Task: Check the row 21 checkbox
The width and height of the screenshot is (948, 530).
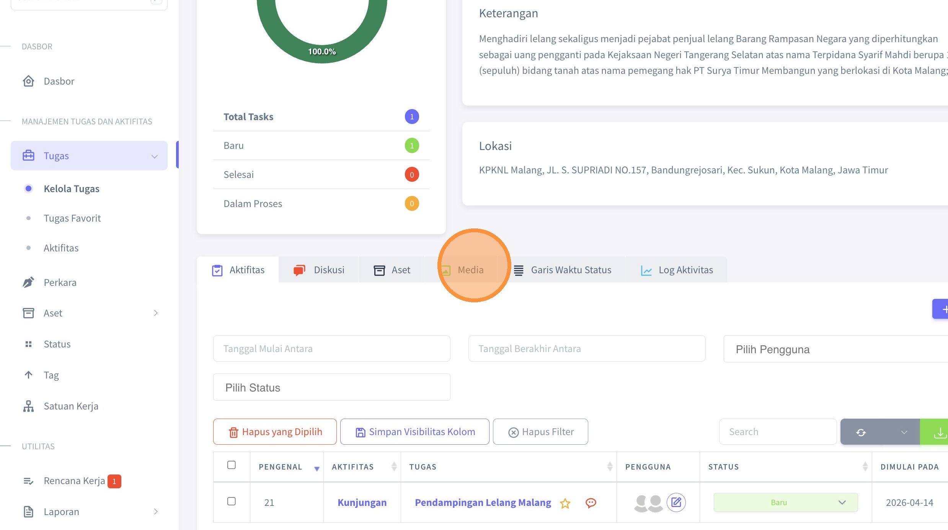Action: [x=232, y=501]
